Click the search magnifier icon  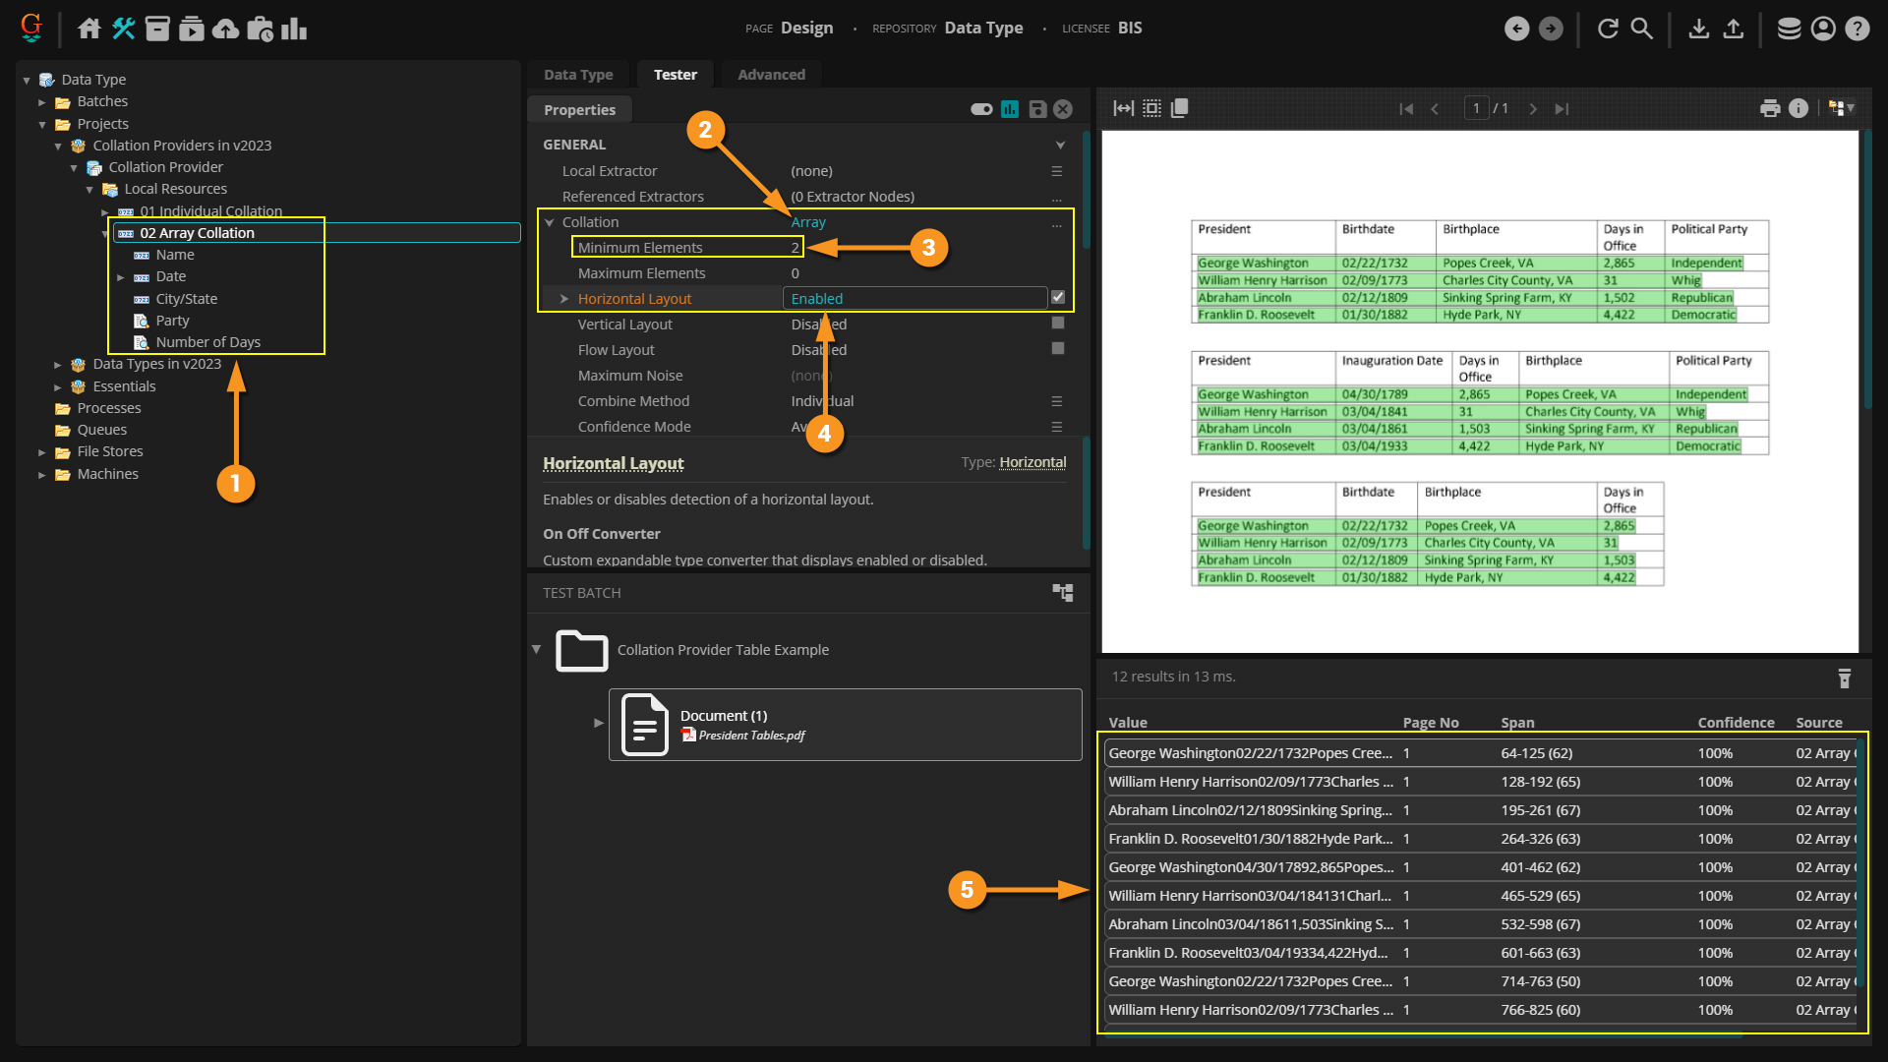(1641, 29)
